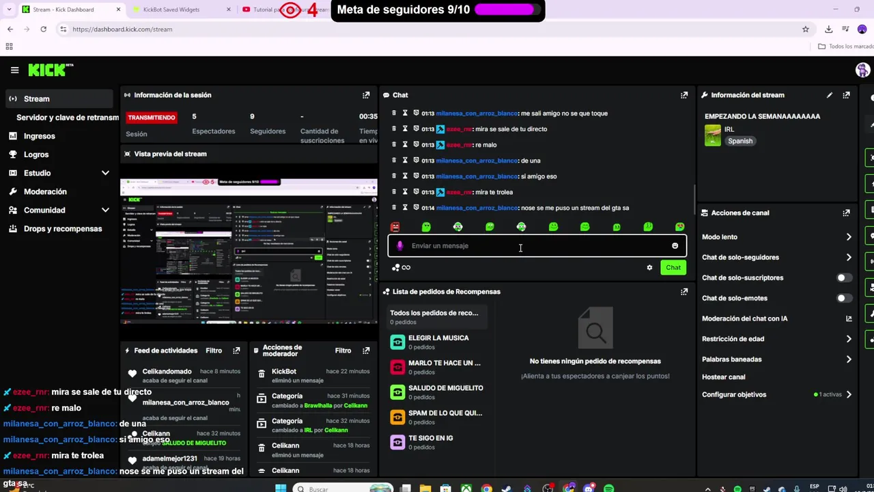The height and width of the screenshot is (492, 874).
Task: Click the Windows taskbar Buscar box
Action: pos(344,489)
